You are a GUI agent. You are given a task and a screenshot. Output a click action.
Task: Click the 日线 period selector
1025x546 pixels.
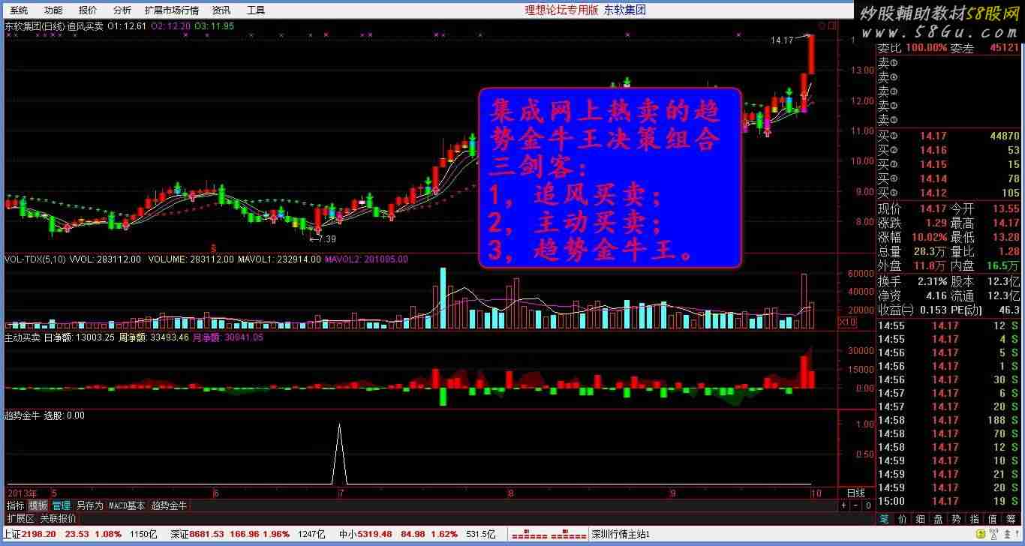855,493
